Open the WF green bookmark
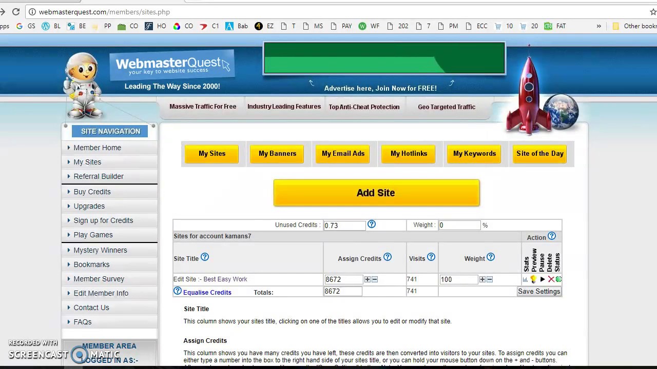This screenshot has width=657, height=369. [369, 26]
